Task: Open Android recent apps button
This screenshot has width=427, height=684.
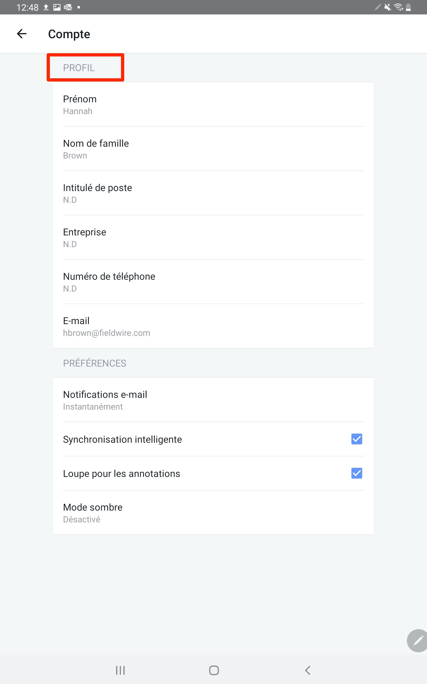Action: (120, 670)
